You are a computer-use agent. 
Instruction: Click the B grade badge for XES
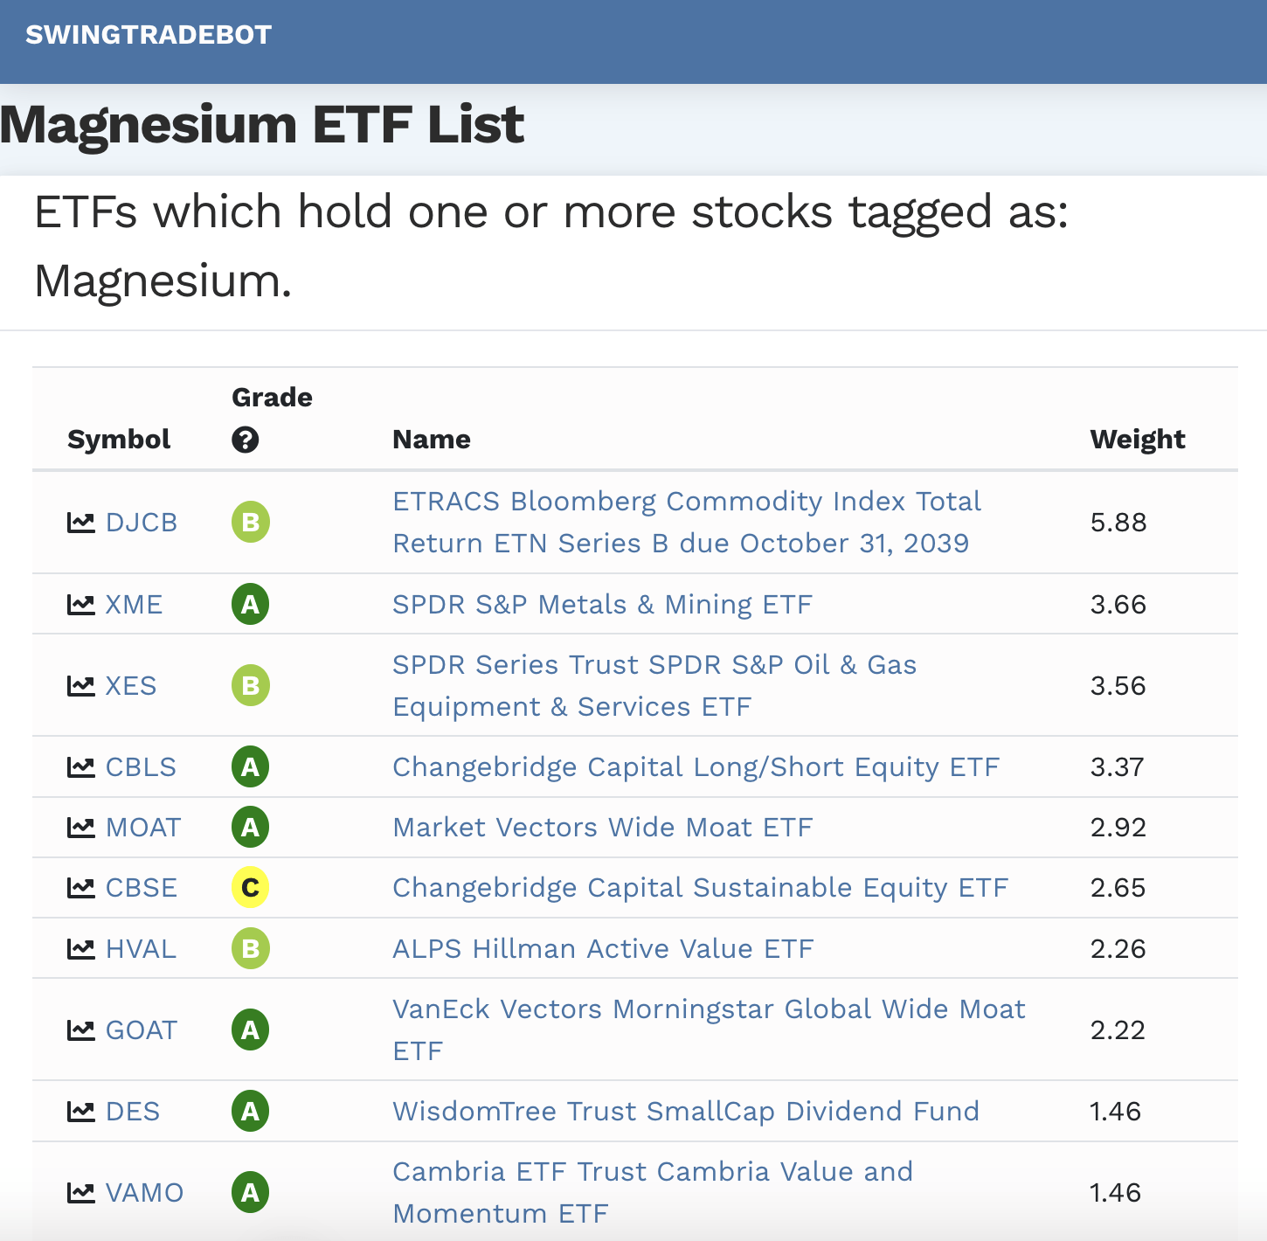coord(251,686)
